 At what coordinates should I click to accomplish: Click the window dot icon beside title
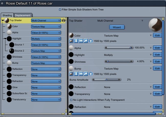tap(2, 3)
